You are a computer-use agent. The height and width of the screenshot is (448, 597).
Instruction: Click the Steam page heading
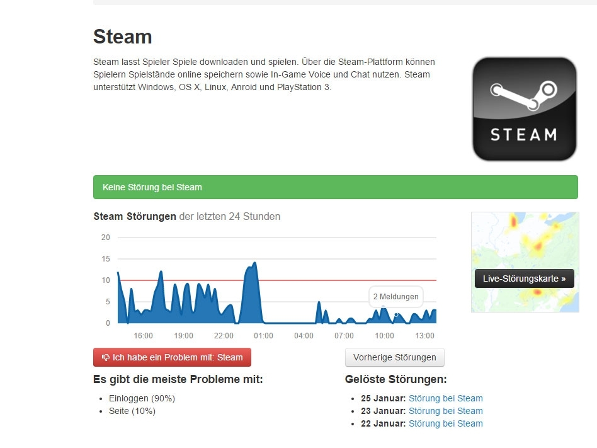point(122,37)
